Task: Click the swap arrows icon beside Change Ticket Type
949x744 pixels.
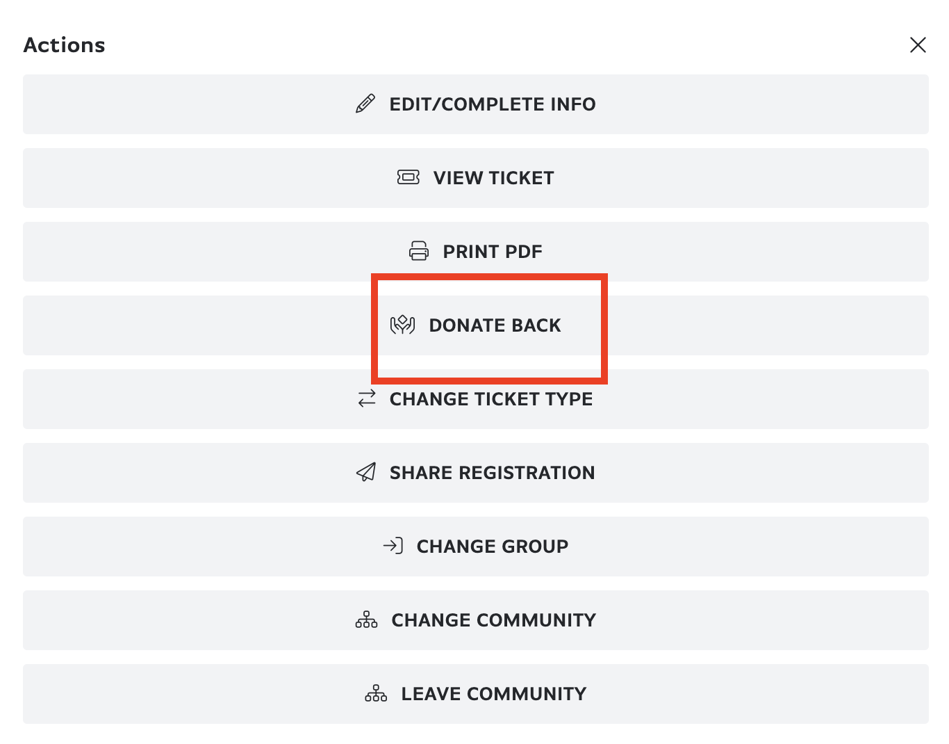Action: [366, 399]
